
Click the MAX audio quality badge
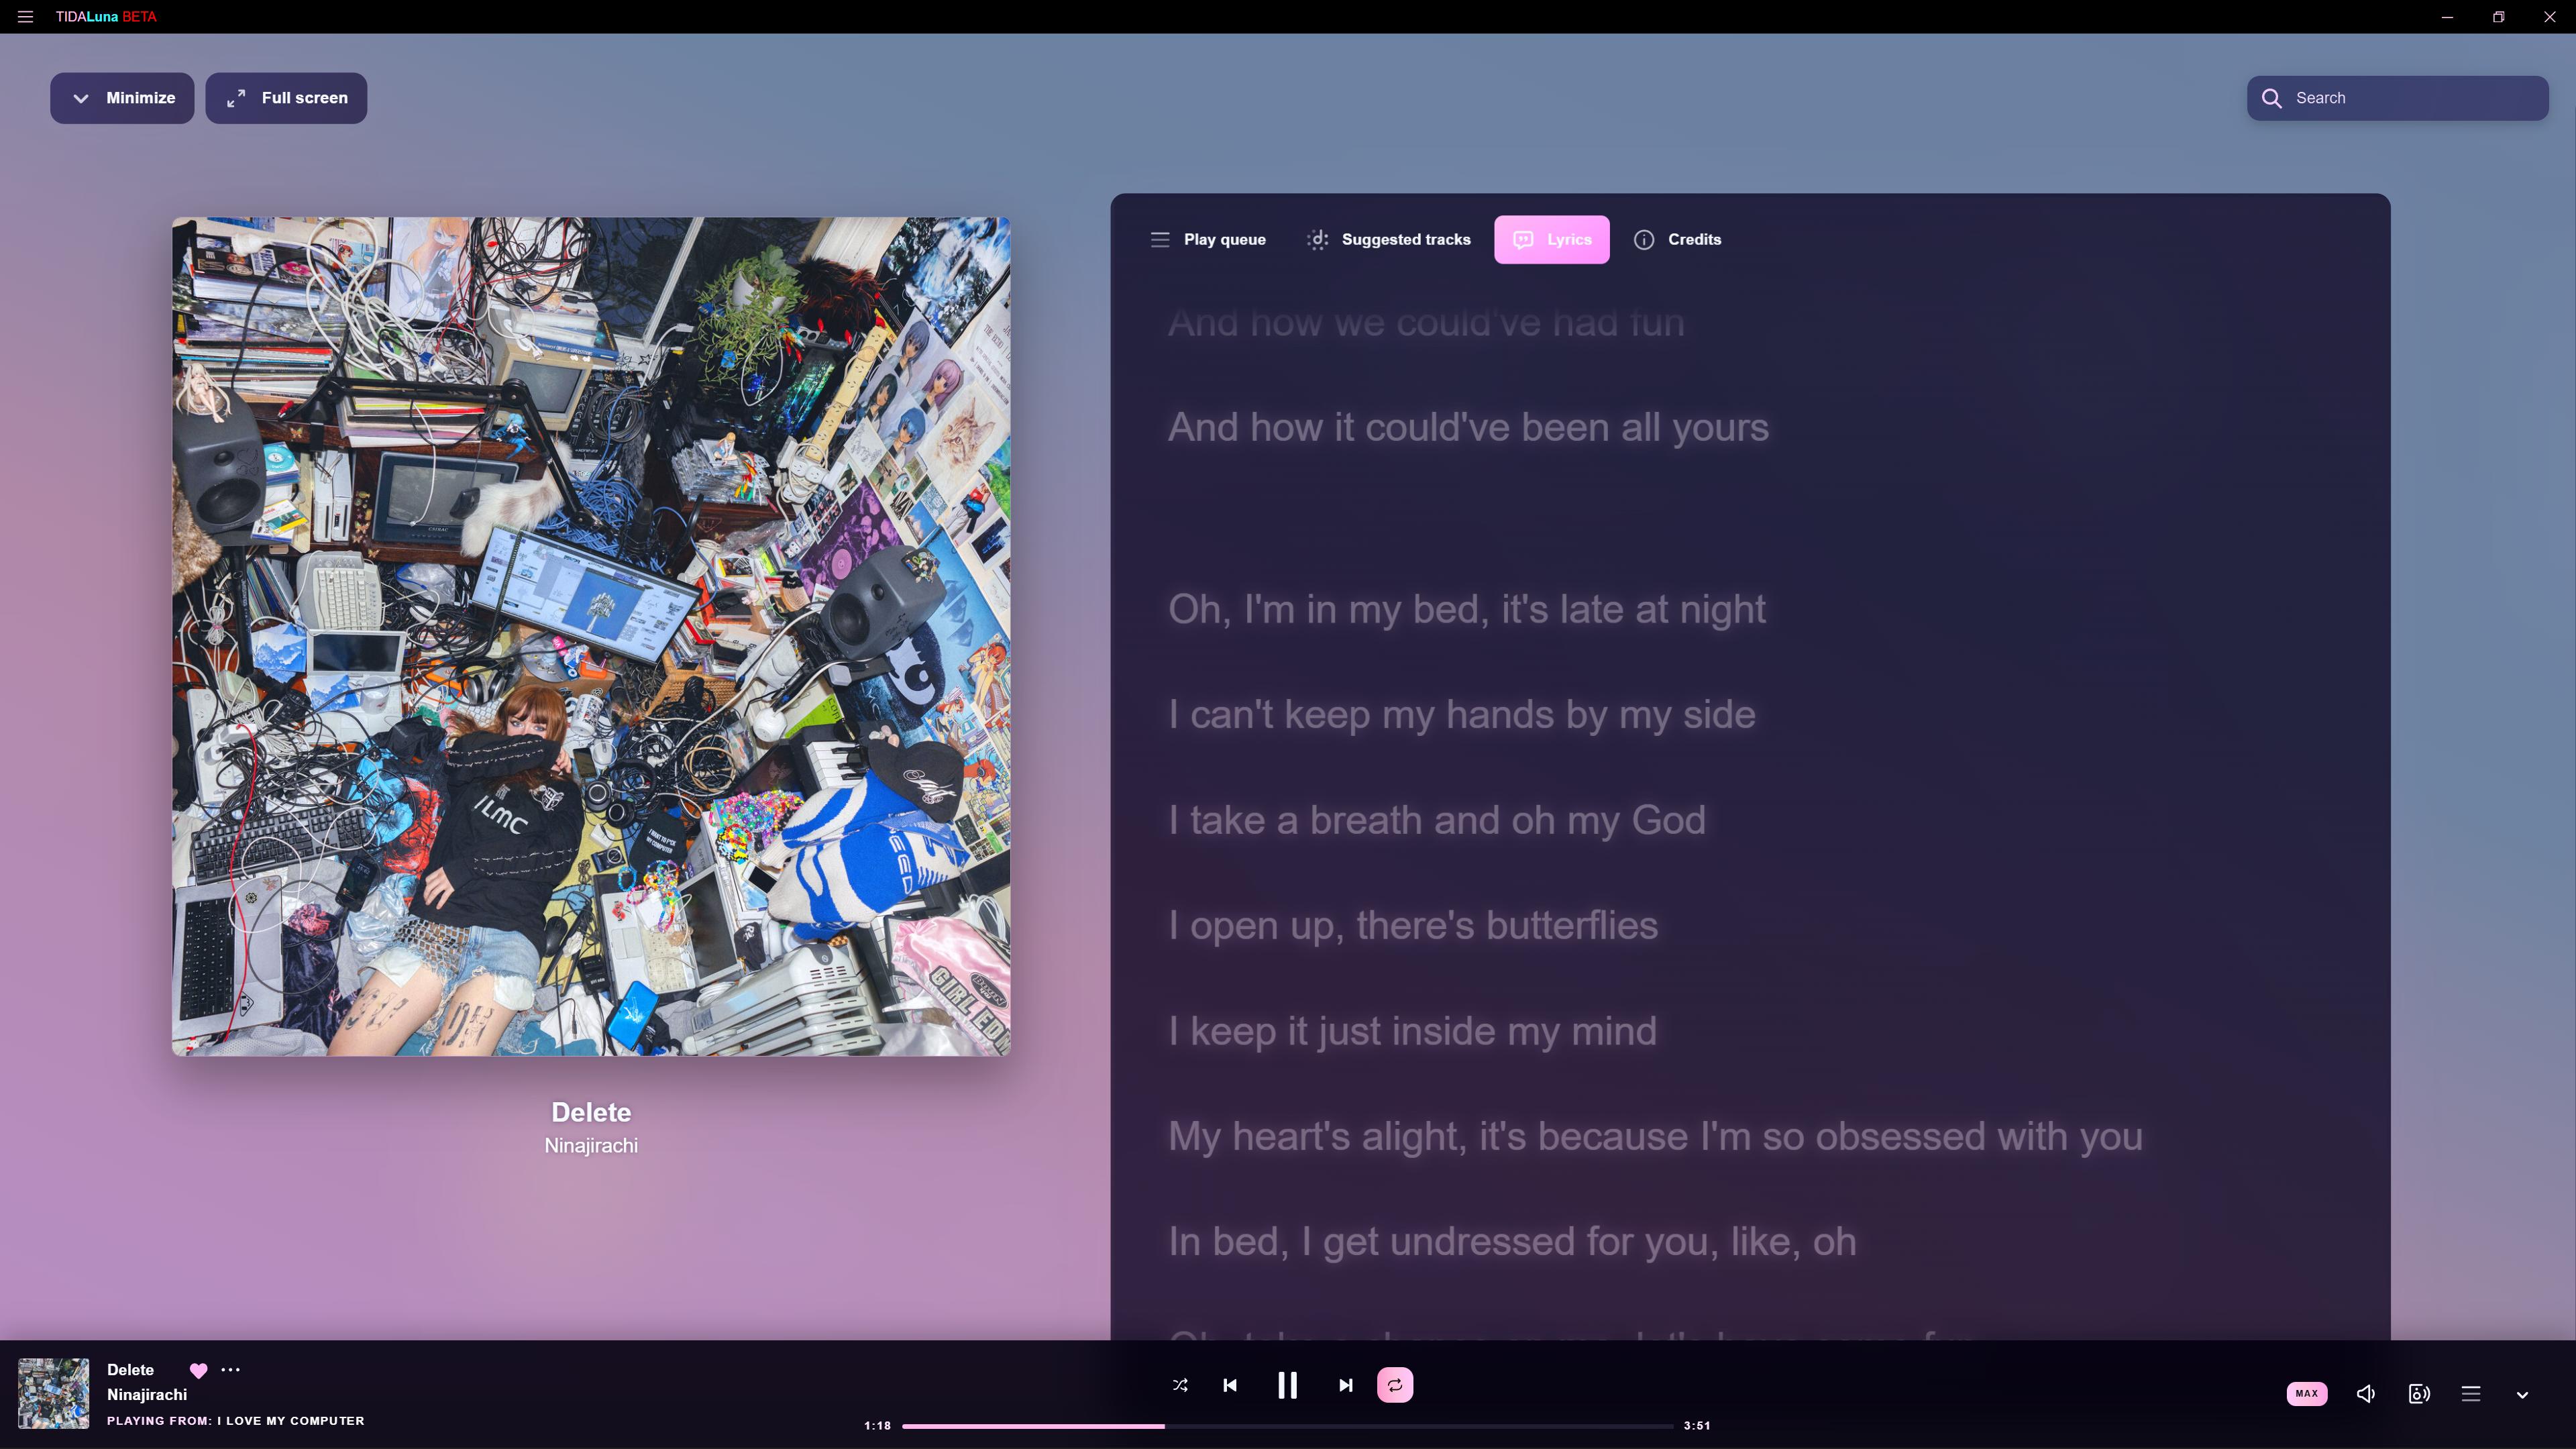click(x=2306, y=1393)
